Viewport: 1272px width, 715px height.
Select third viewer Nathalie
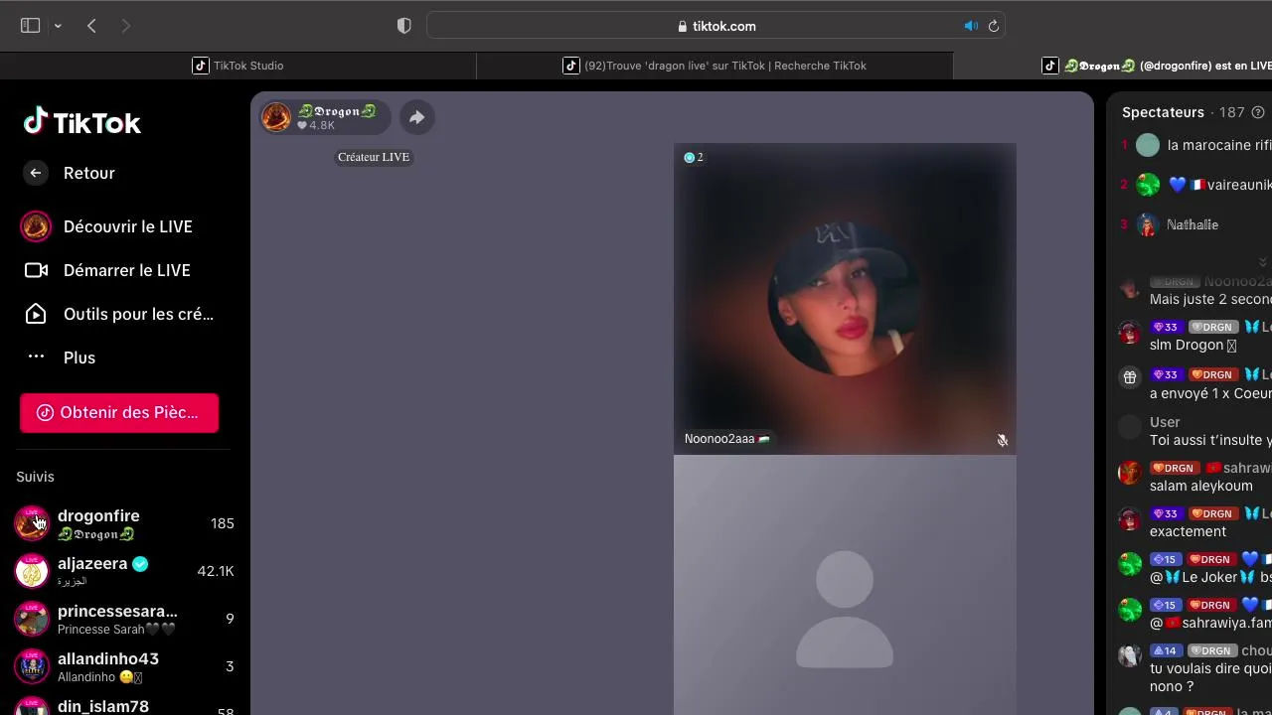[1195, 224]
